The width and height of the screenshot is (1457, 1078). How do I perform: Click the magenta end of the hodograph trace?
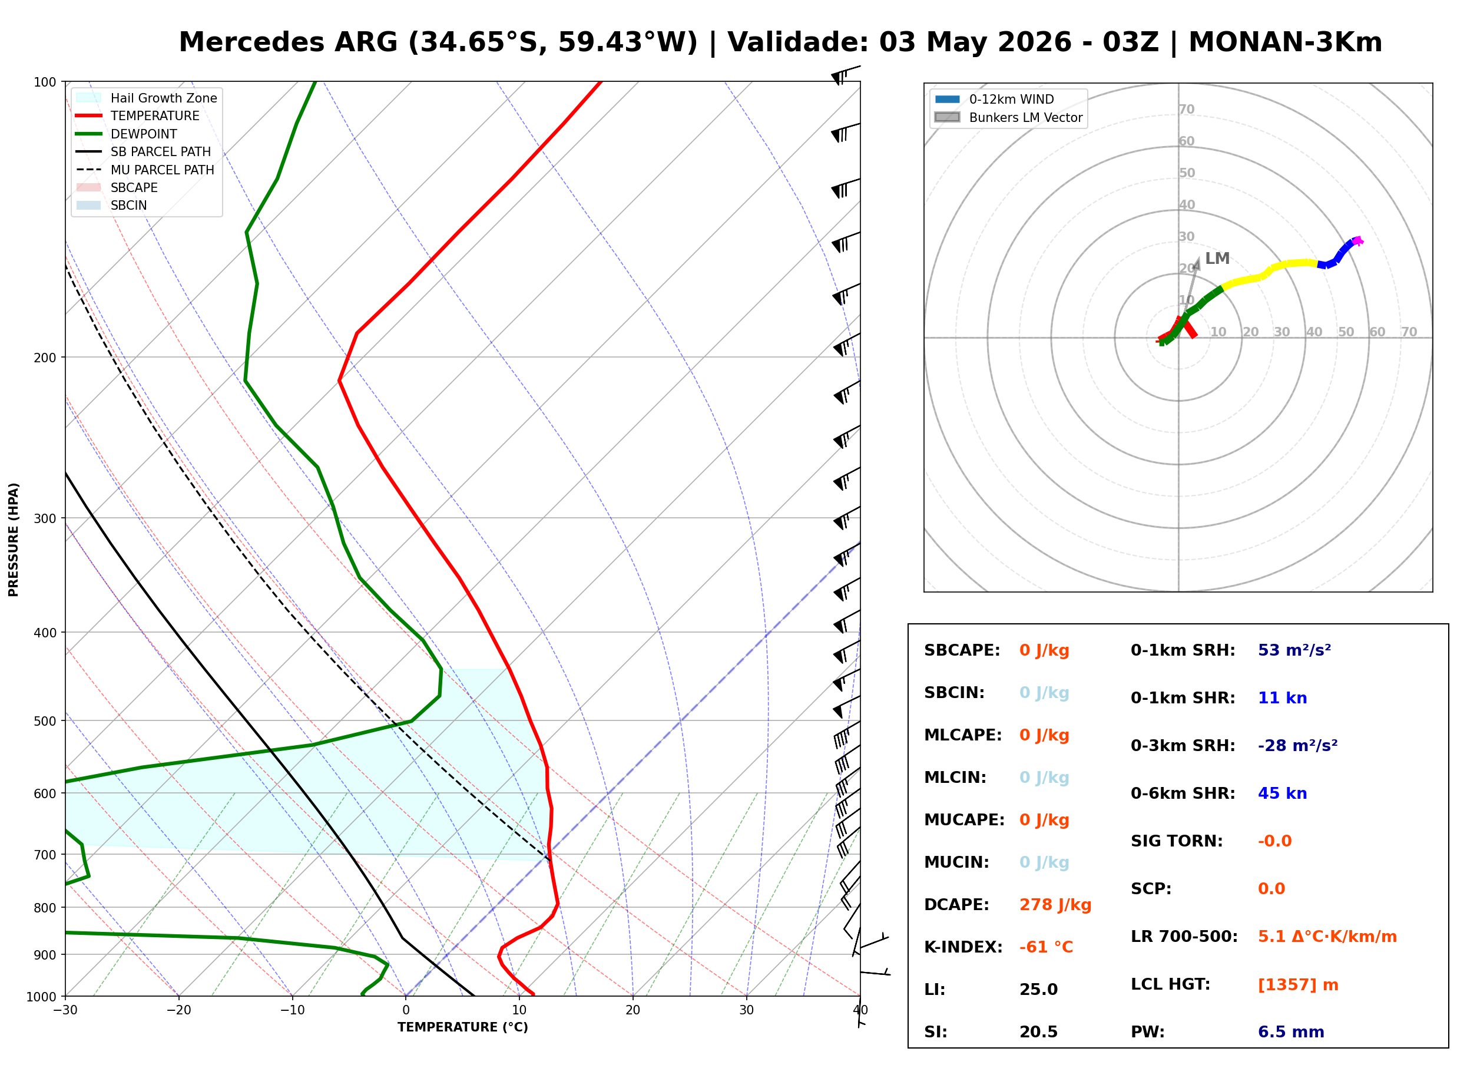click(1357, 241)
